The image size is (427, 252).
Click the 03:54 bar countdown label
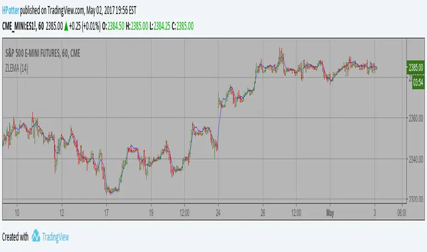coord(417,83)
